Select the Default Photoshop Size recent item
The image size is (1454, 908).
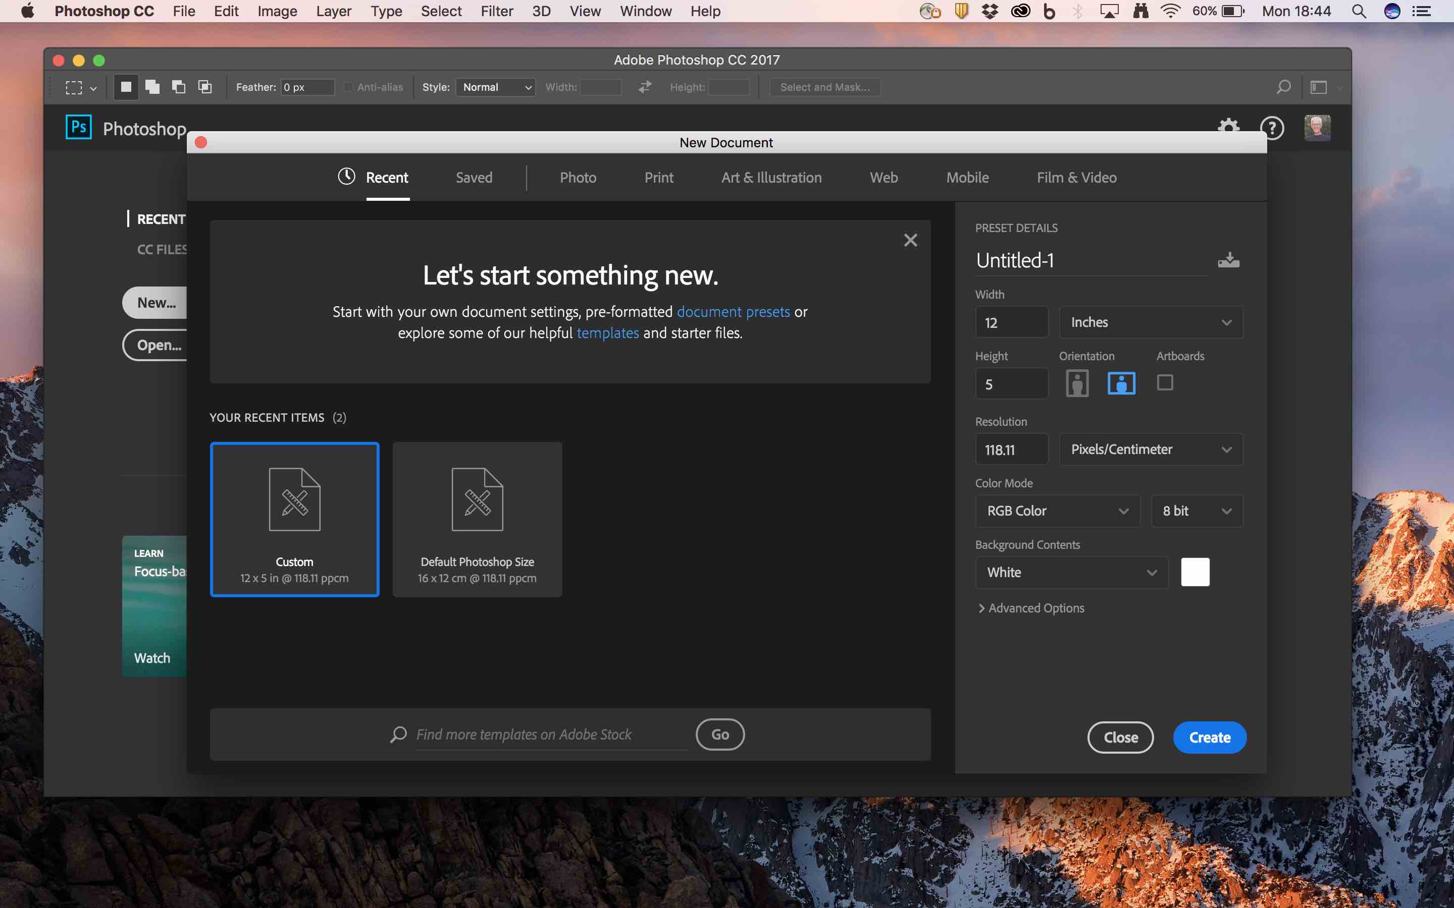477,519
